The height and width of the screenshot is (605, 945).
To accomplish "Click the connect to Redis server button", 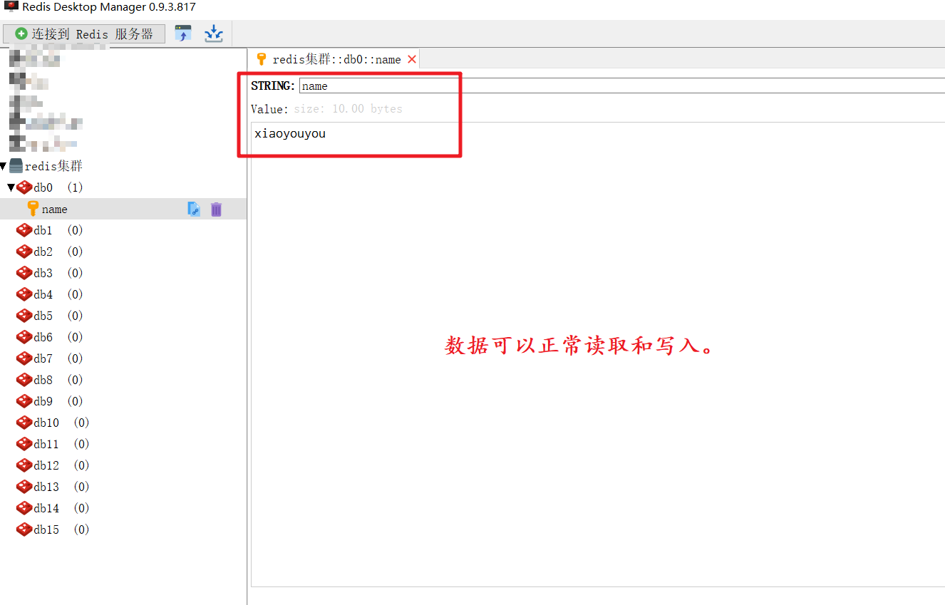I will pyautogui.click(x=84, y=33).
